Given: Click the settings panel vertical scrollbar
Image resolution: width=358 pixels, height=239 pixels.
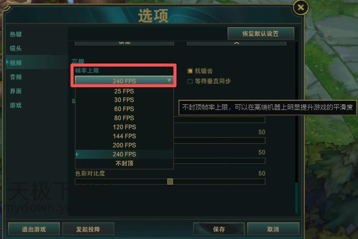Looking at the screenshot, I should (296, 128).
